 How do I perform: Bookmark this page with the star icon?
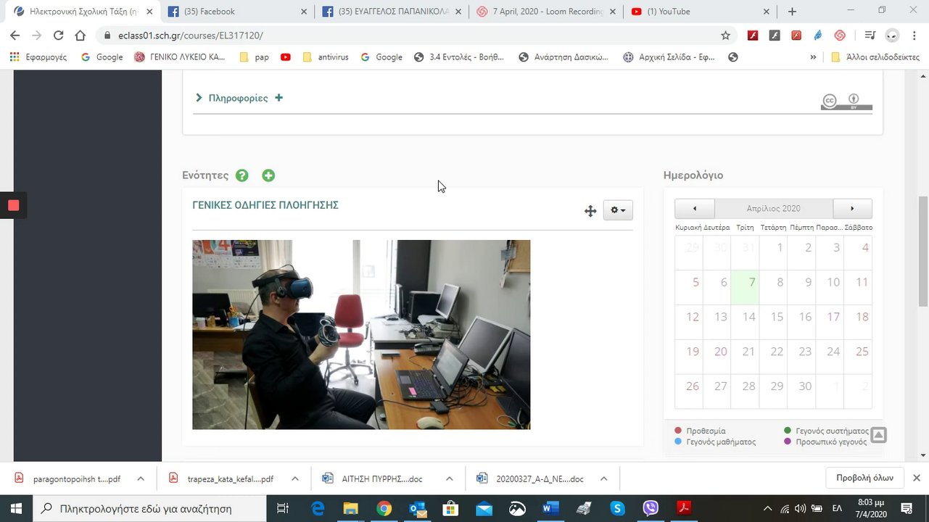pyautogui.click(x=725, y=36)
